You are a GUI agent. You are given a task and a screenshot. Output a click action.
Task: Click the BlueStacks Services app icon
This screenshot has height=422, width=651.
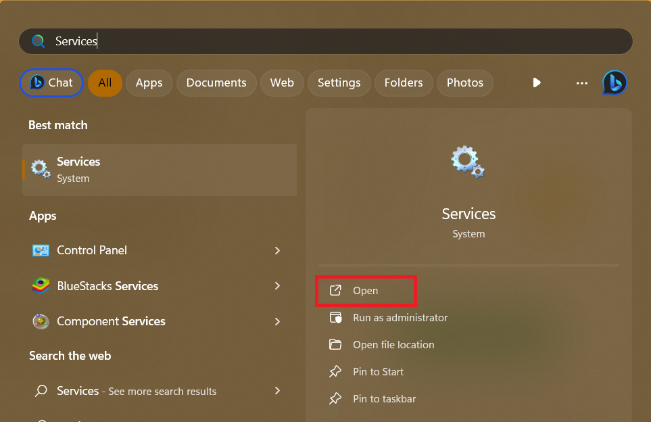[41, 286]
